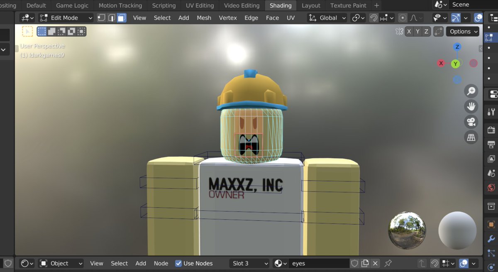Switch the viewport to rendered mode

478,17
